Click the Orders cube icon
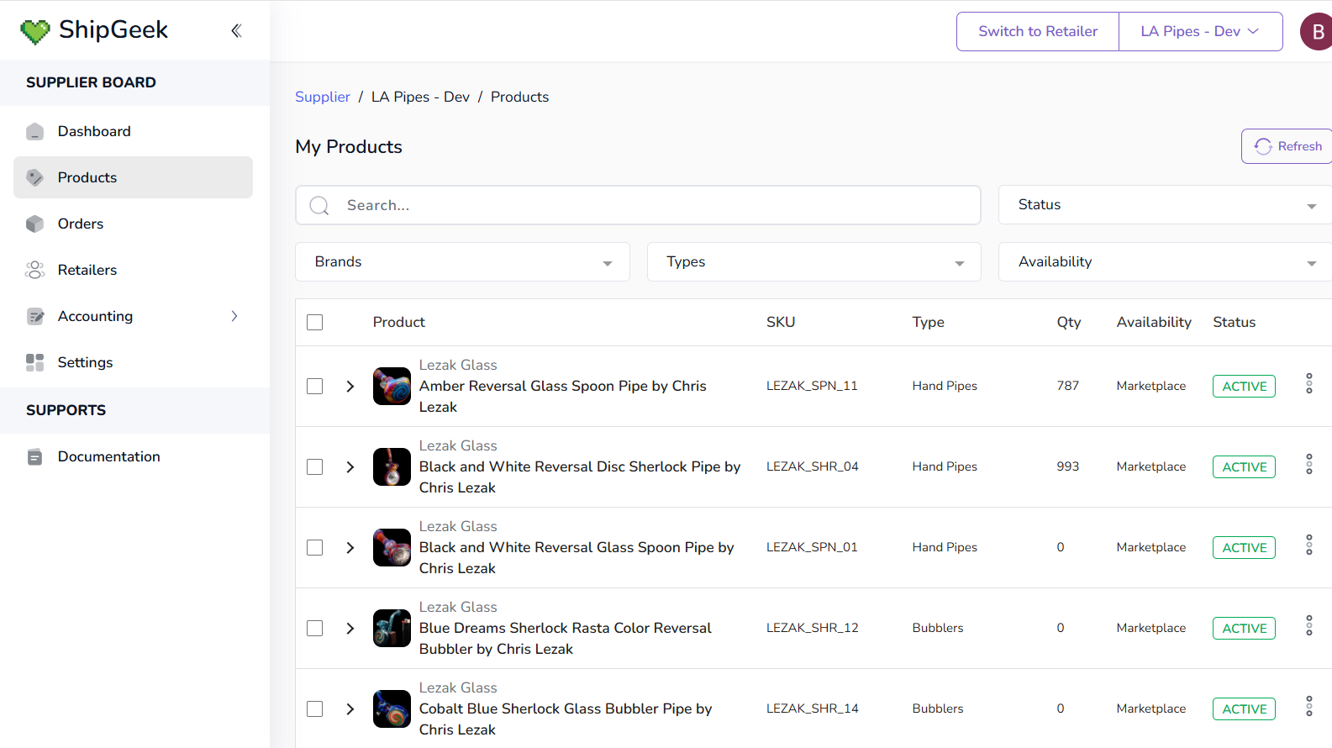Screen dimensions: 1332x748 tap(34, 224)
